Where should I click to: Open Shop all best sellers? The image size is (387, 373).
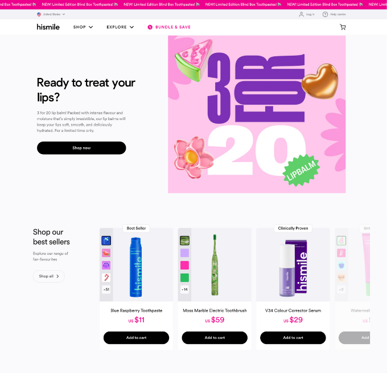(49, 276)
